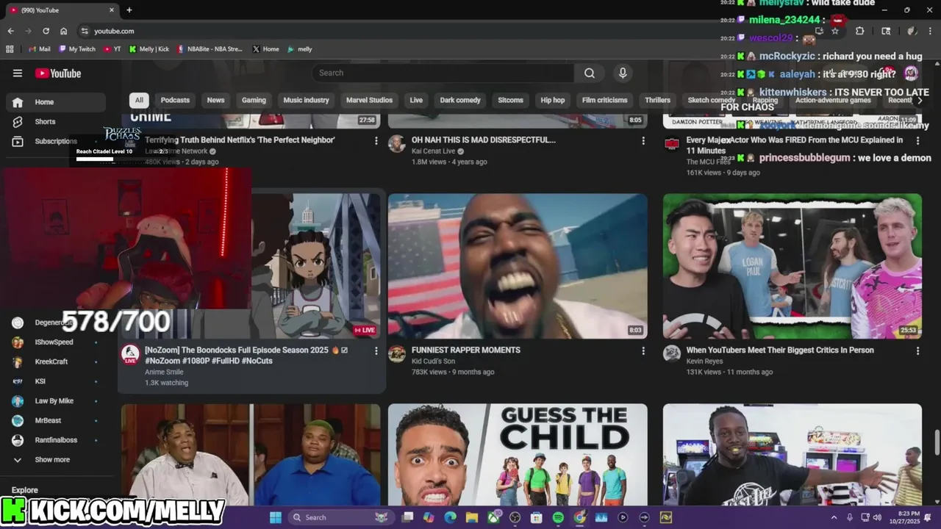The width and height of the screenshot is (941, 529).
Task: Show hidden system tray icons
Action: [834, 517]
